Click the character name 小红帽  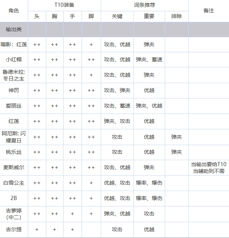14,59
